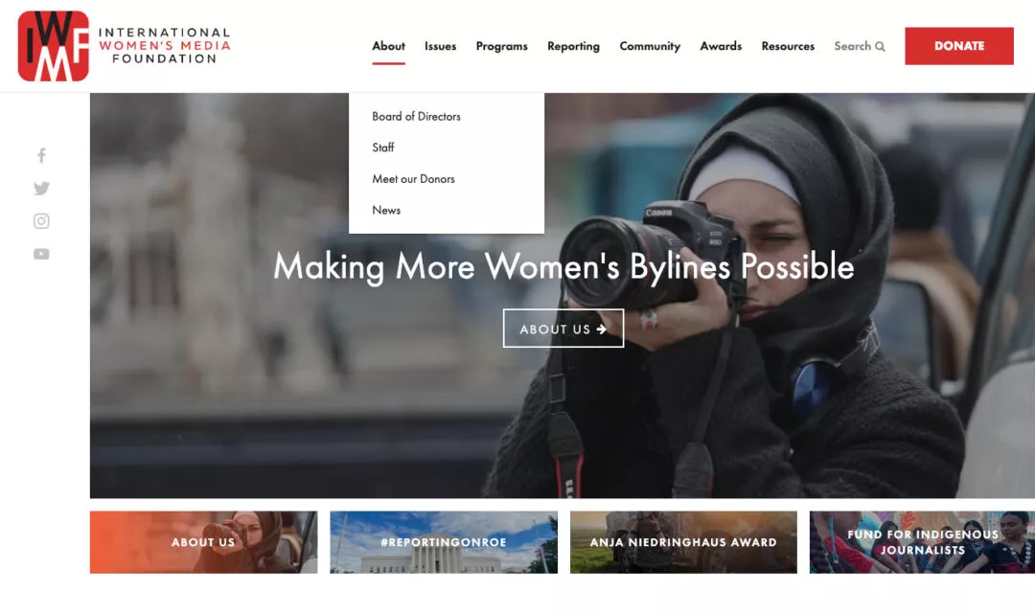The width and height of the screenshot is (1035, 615).
Task: Visit the Awards navigation link
Action: click(721, 46)
